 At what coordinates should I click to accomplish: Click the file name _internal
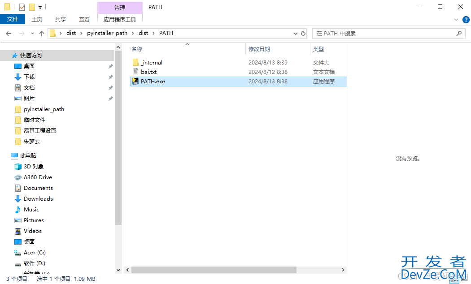point(152,62)
